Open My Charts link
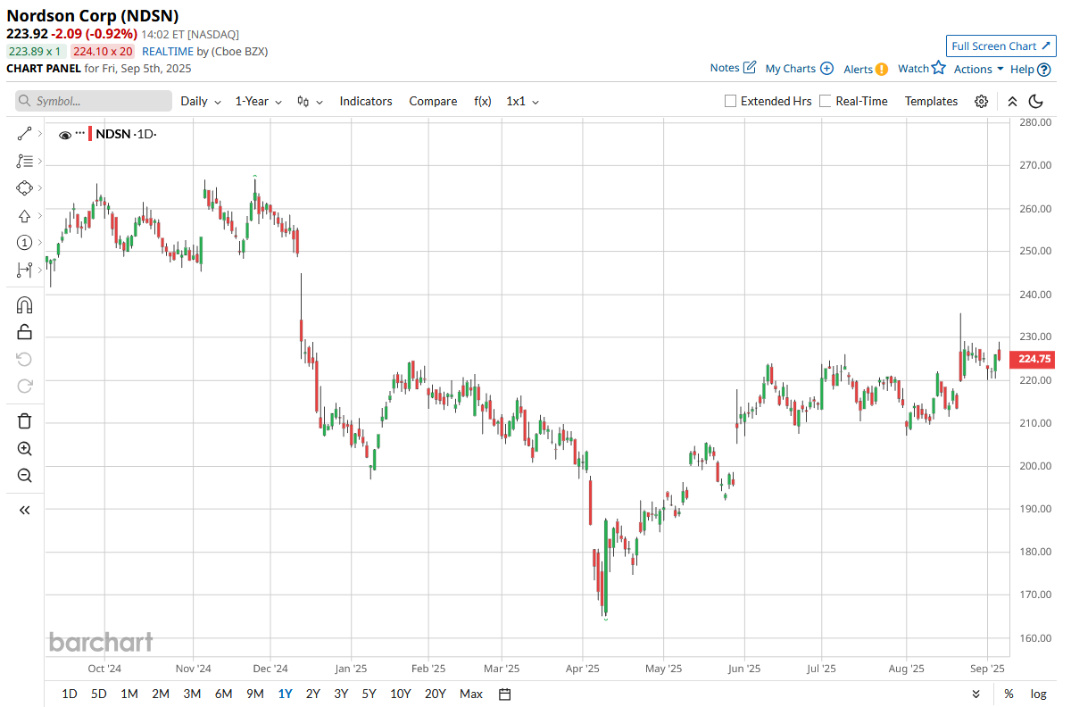1071x707 pixels. click(x=800, y=69)
